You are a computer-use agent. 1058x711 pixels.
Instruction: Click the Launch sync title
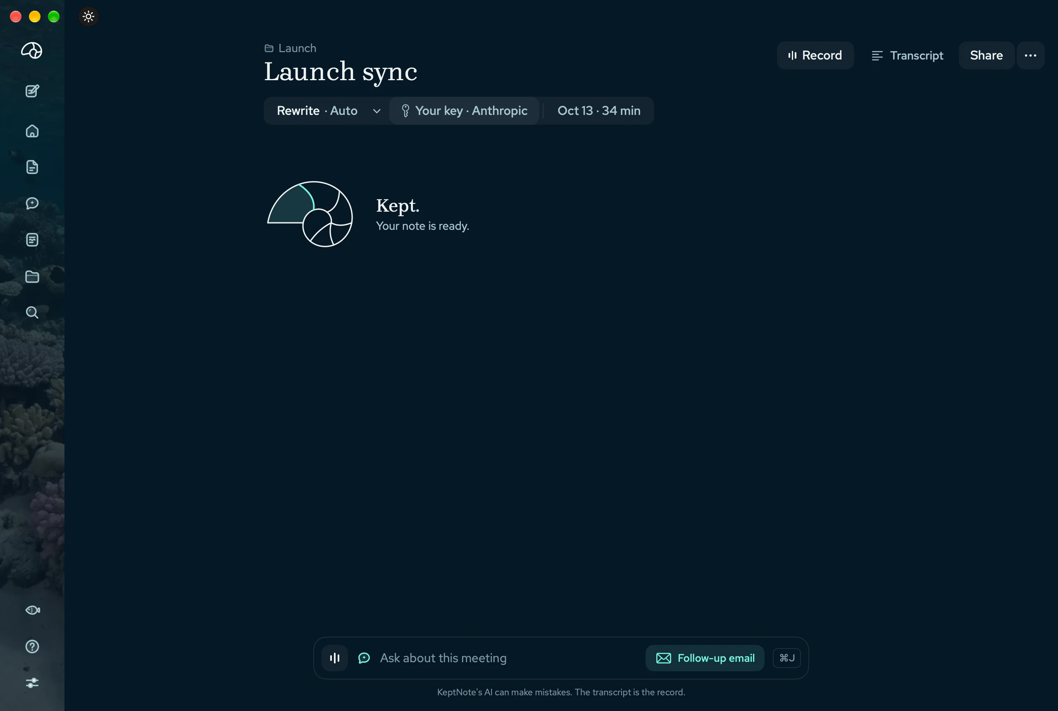click(x=341, y=72)
